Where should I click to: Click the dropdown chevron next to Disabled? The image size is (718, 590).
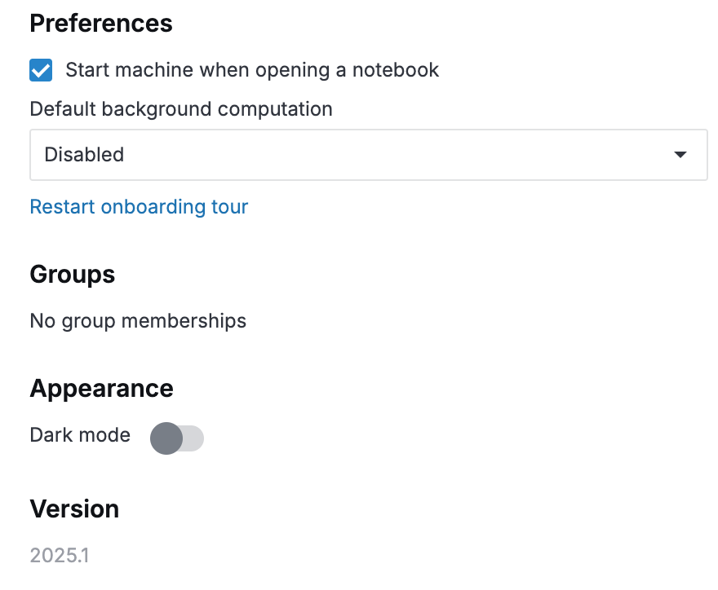tap(680, 154)
